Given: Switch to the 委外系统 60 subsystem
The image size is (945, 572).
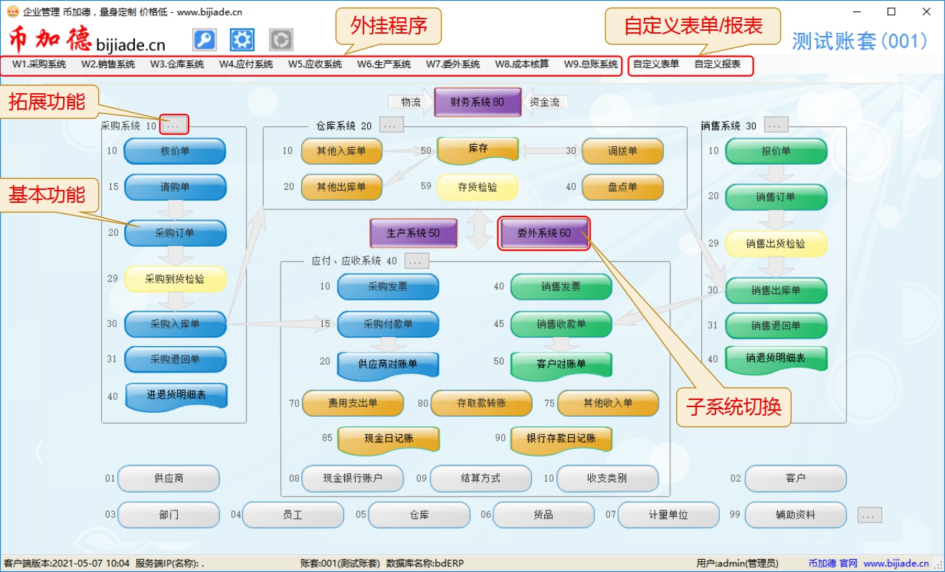Looking at the screenshot, I should pyautogui.click(x=544, y=233).
